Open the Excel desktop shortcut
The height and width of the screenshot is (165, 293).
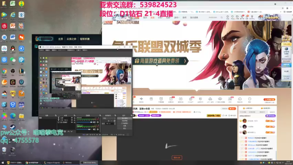click(x=12, y=4)
